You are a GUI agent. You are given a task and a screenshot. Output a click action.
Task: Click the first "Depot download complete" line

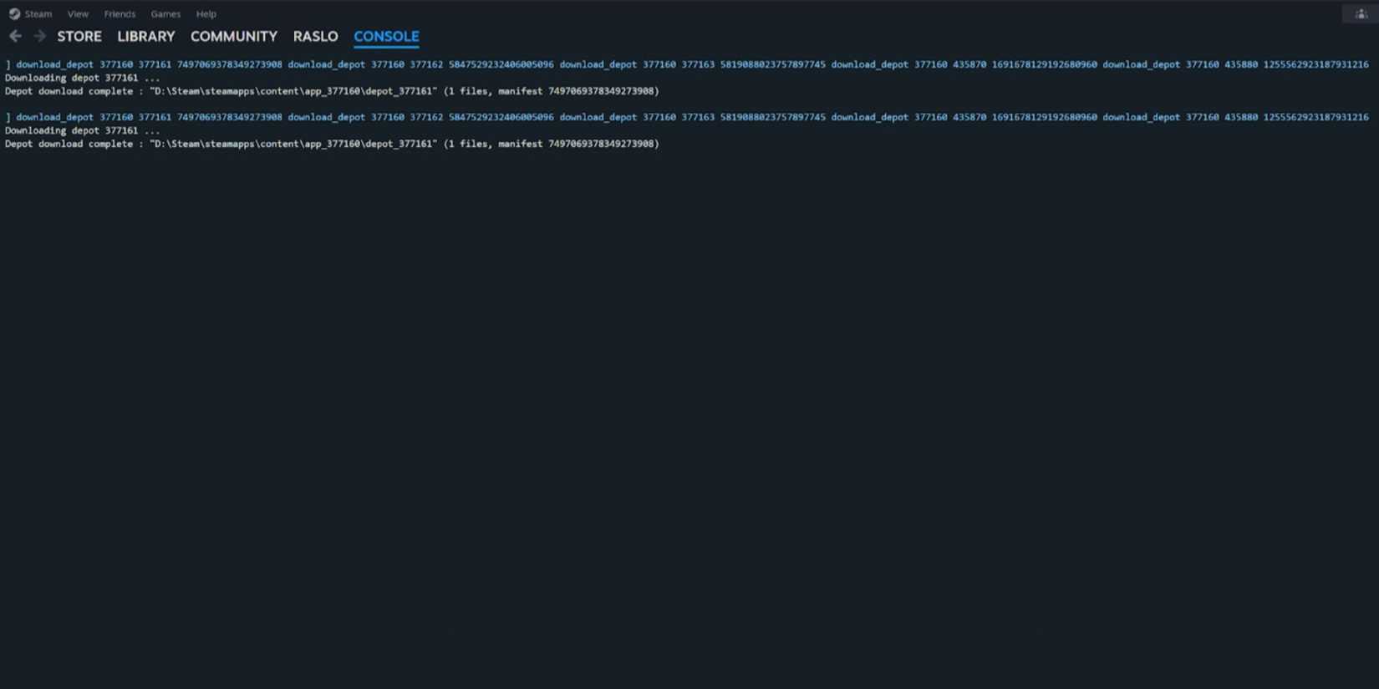[332, 91]
